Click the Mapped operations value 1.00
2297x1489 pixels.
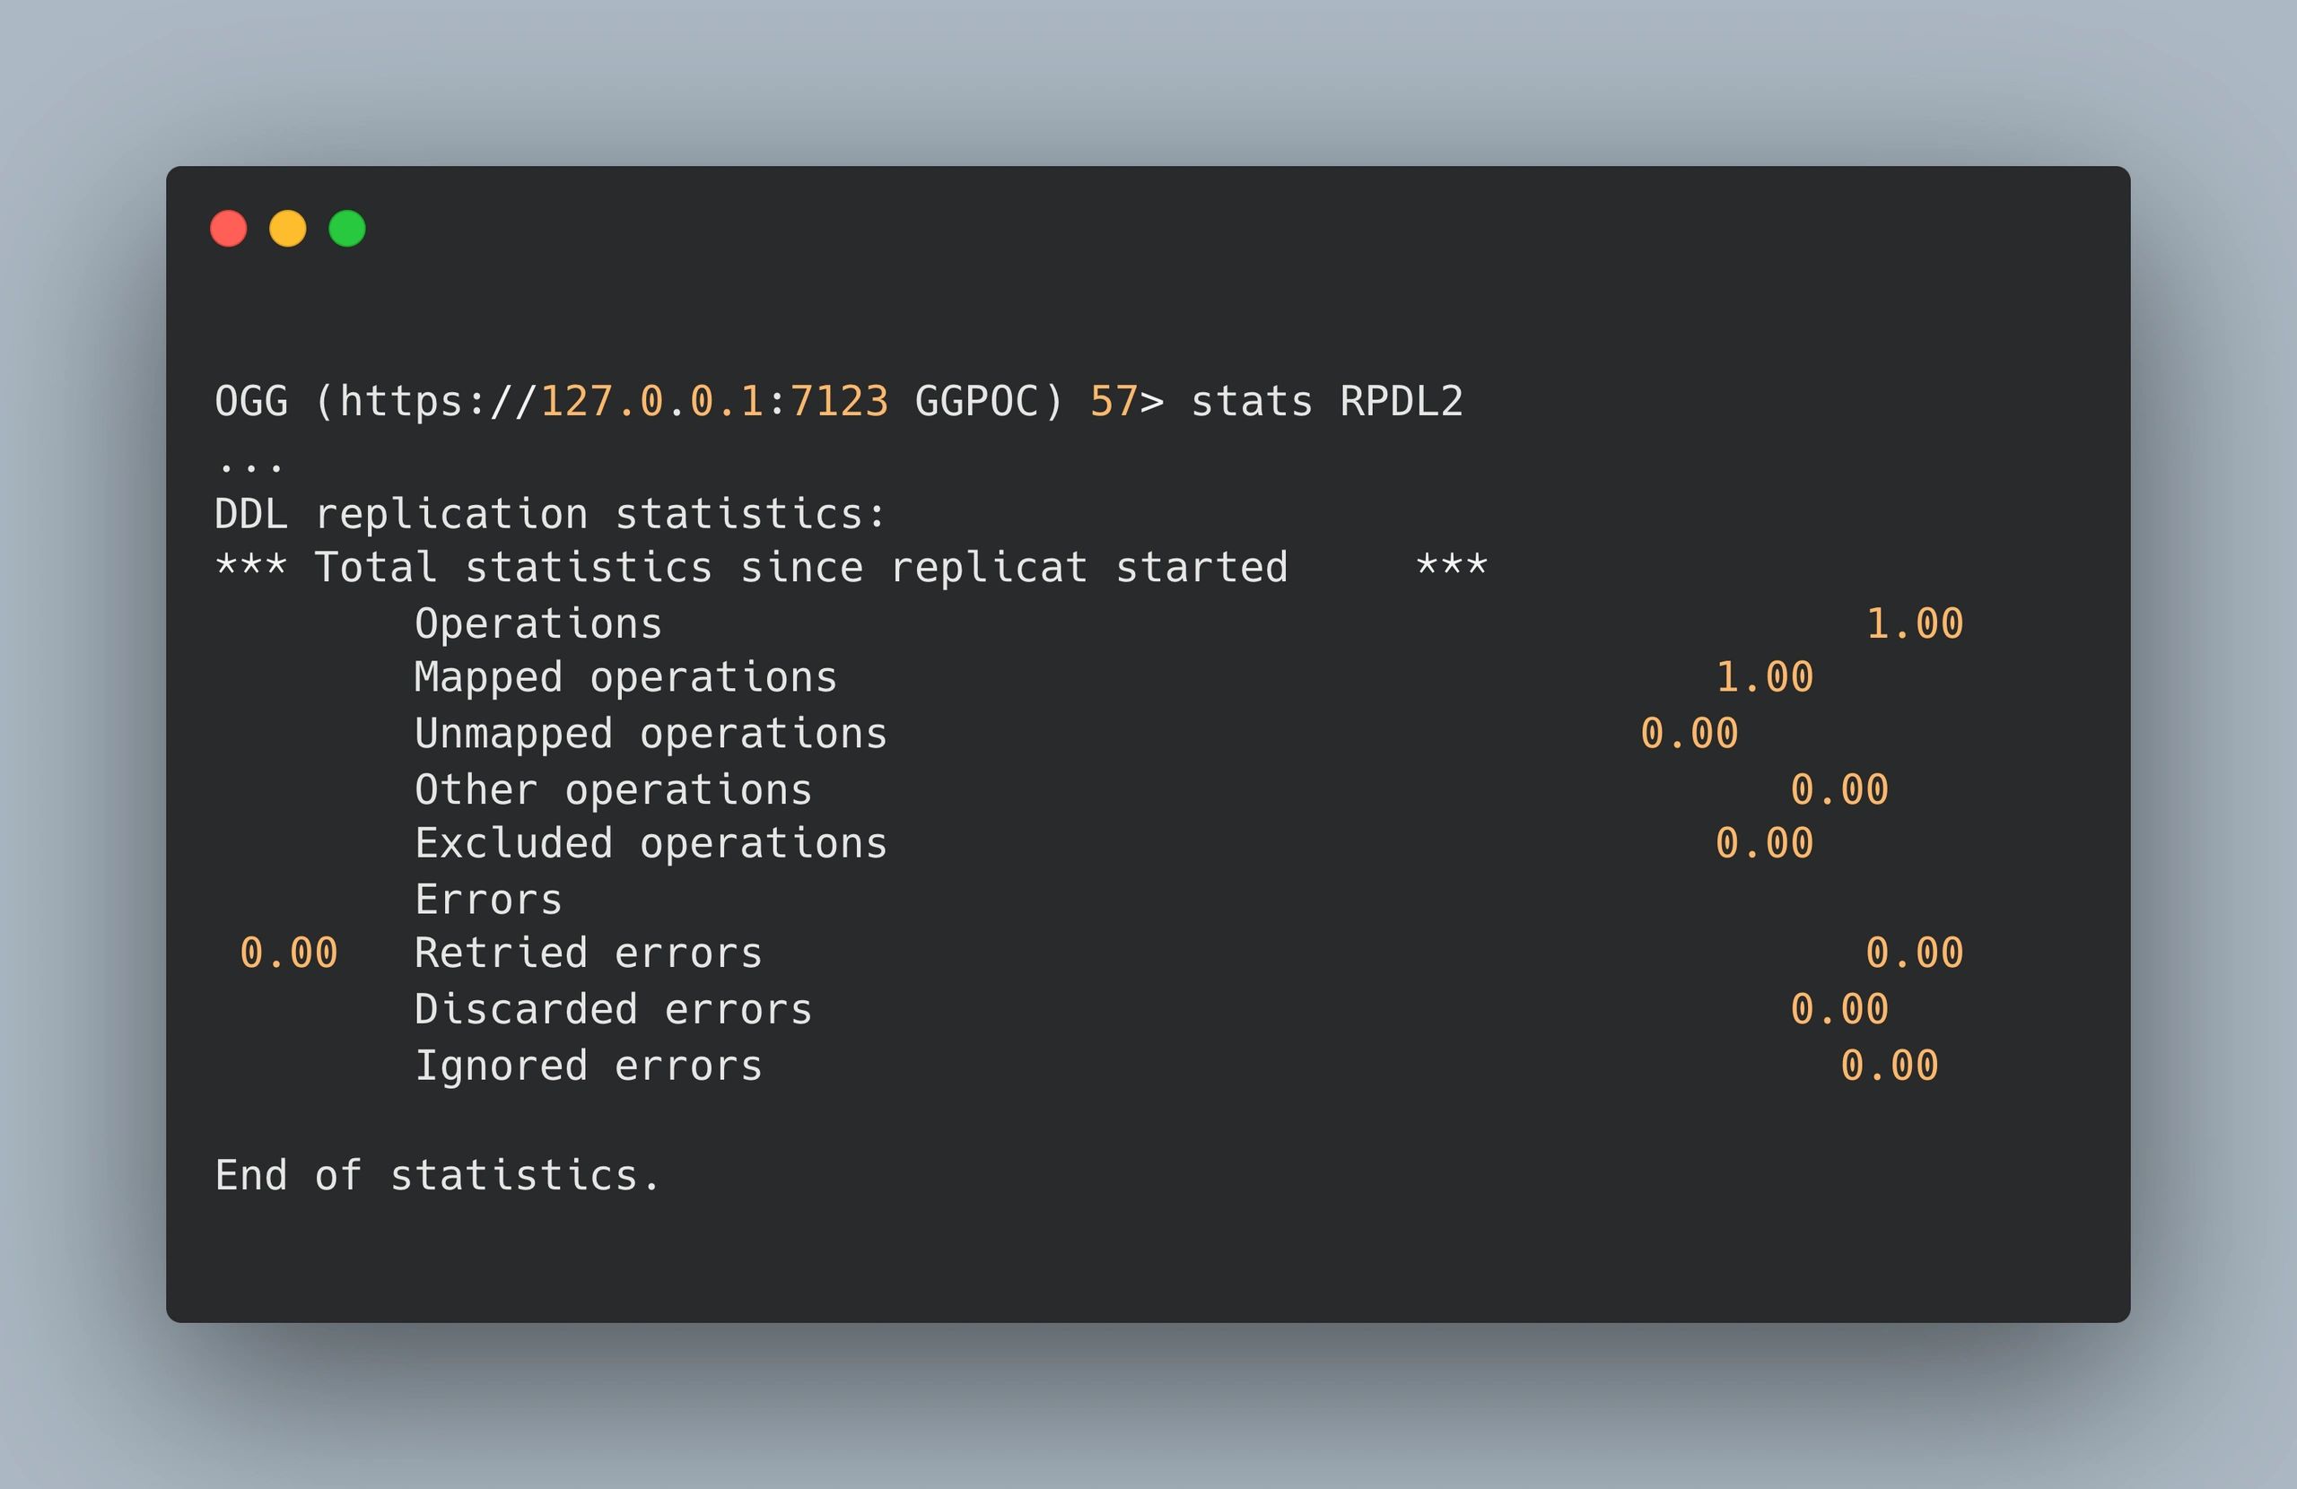[x=1764, y=677]
